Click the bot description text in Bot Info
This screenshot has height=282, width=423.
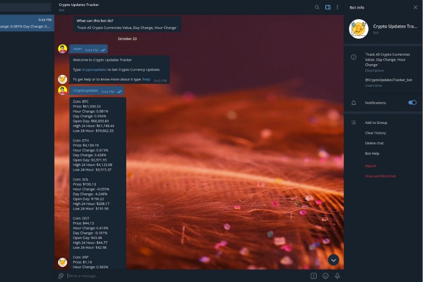point(387,60)
